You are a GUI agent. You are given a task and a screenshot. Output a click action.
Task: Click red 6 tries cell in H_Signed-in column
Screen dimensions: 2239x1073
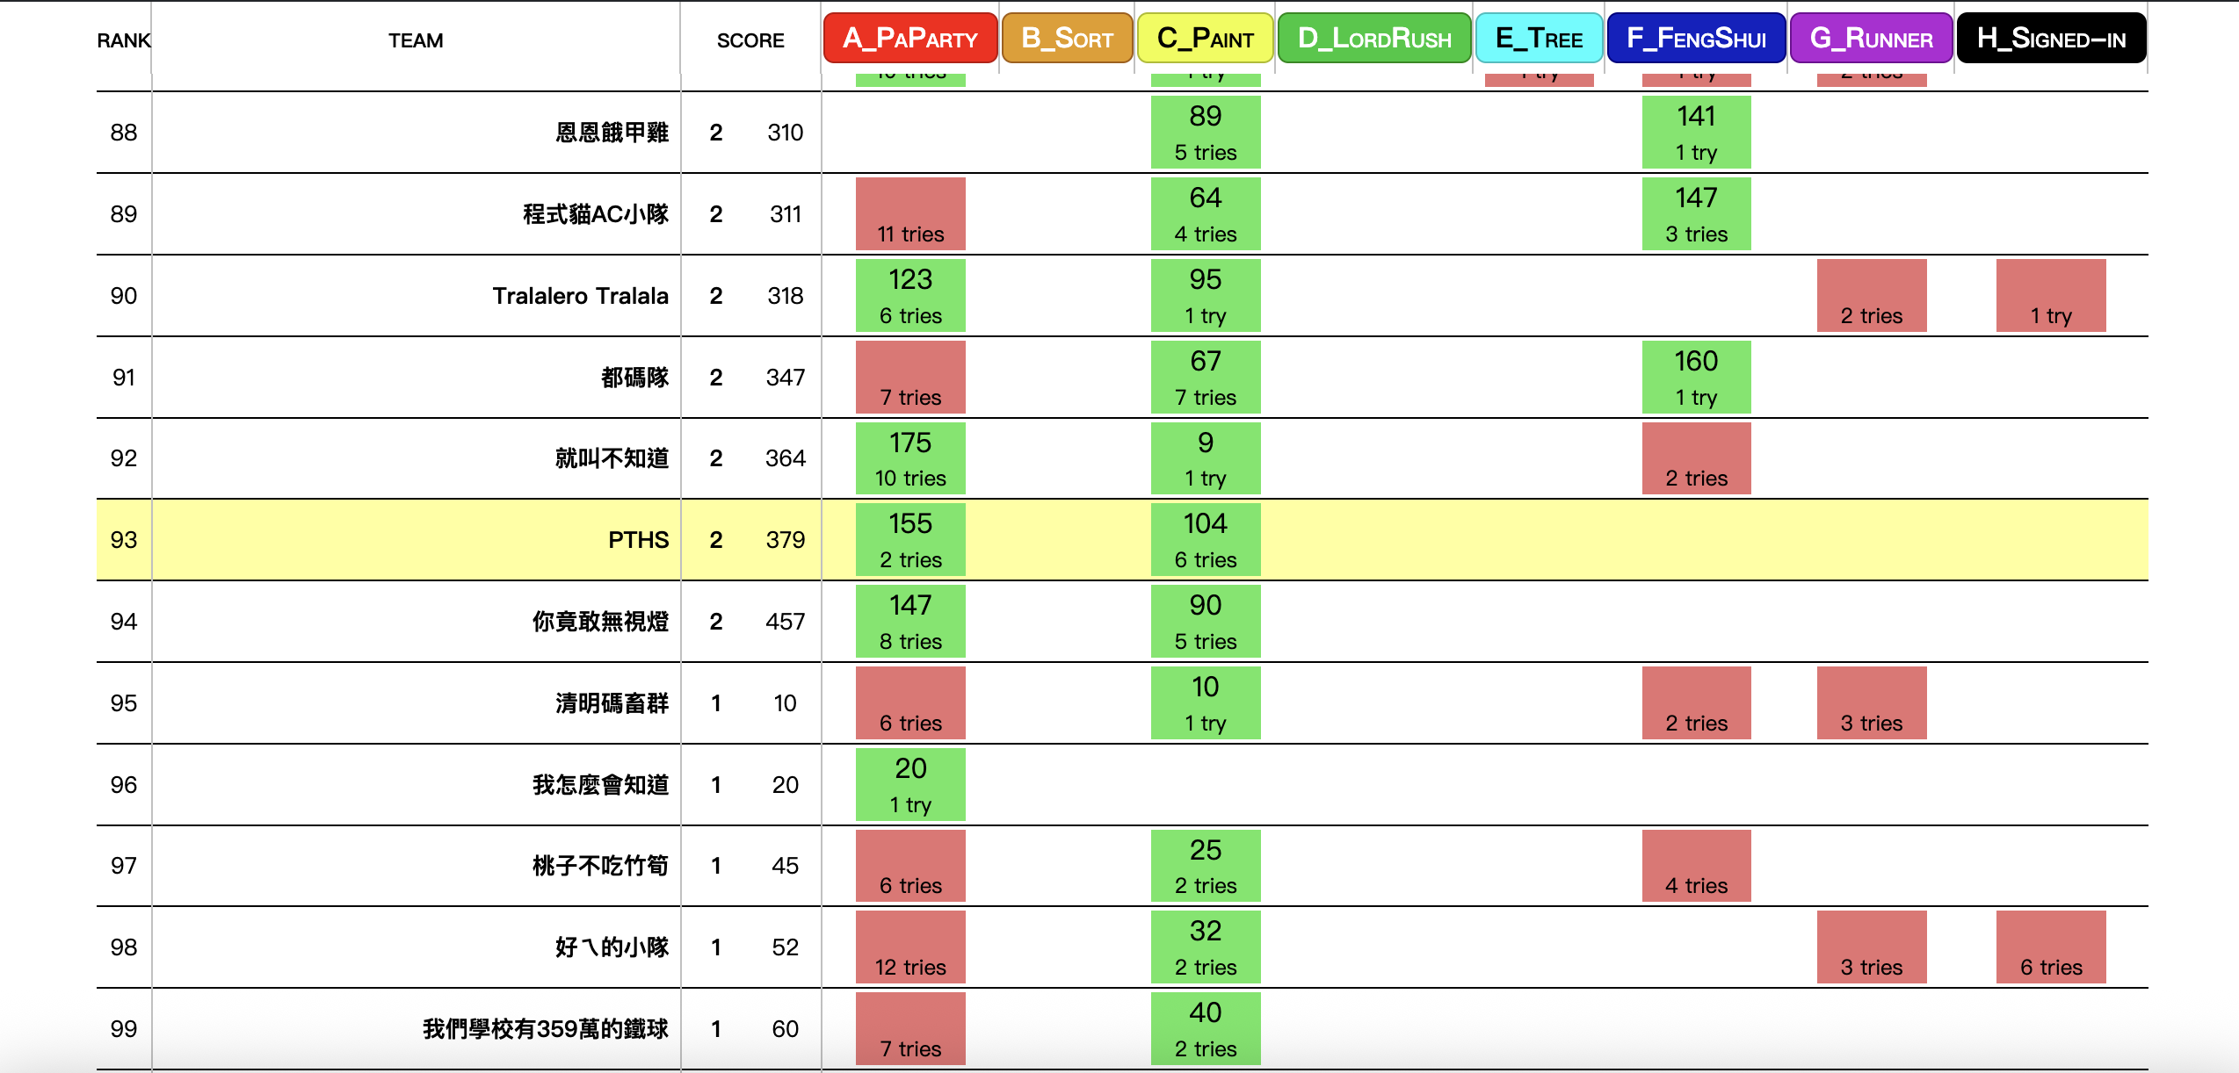(x=2051, y=947)
